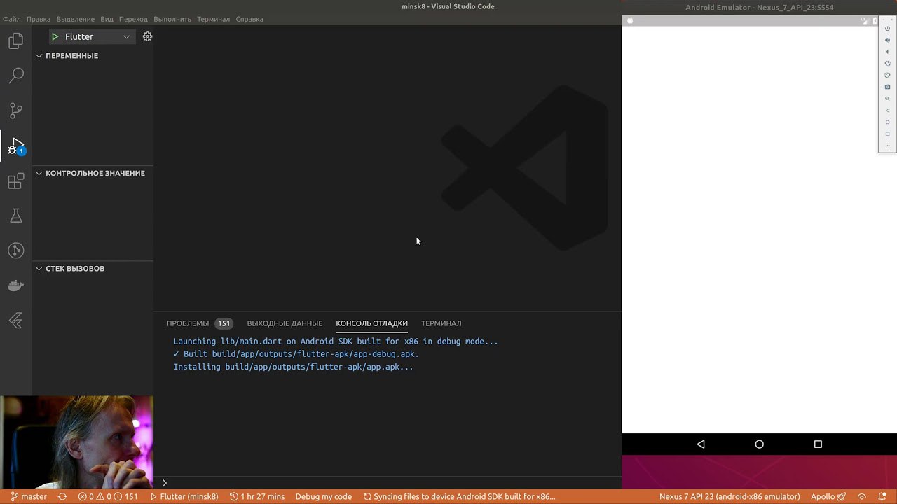Viewport: 897px width, 504px height.
Task: Raise volume in the emulator toolbar
Action: click(x=887, y=40)
